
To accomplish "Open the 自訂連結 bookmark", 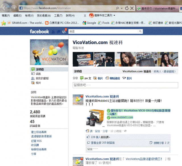I will click(156, 23).
